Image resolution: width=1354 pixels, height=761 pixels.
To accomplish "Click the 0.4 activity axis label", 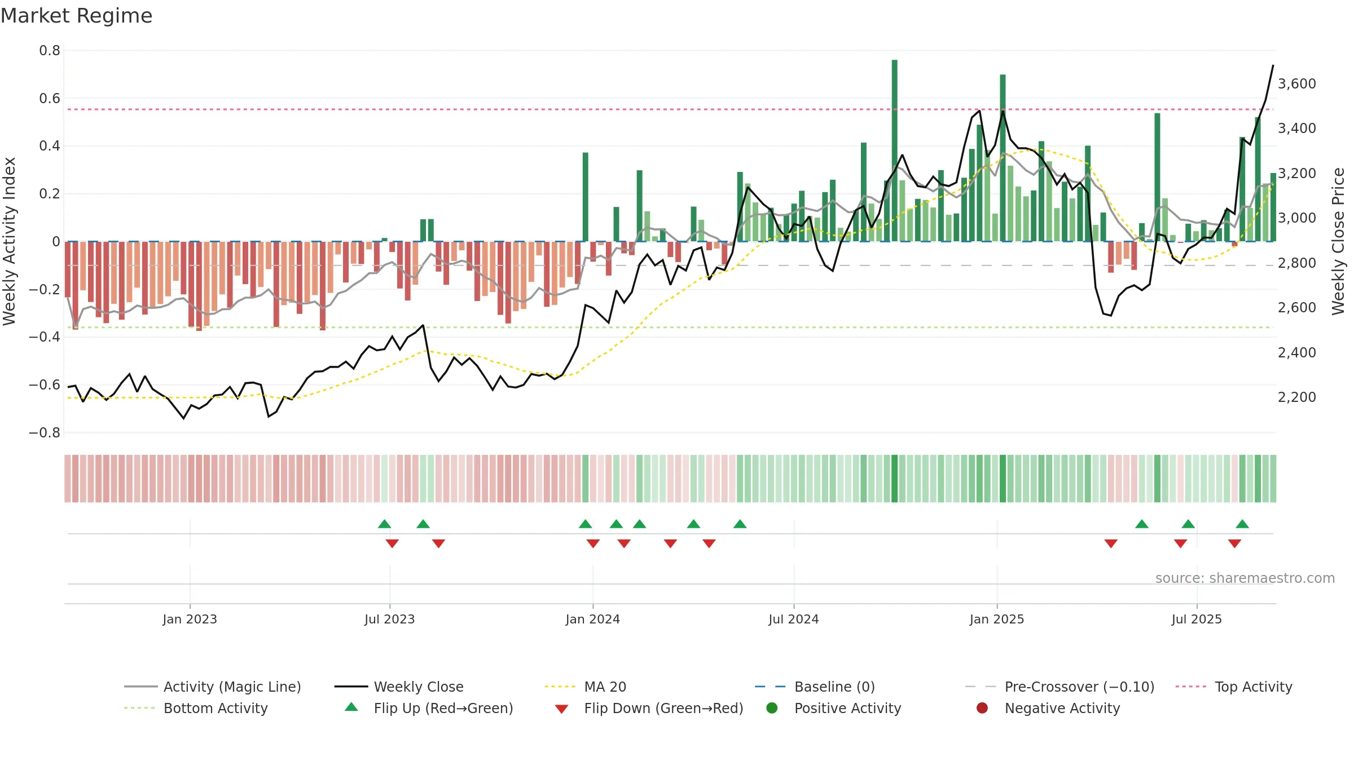I will [49, 146].
